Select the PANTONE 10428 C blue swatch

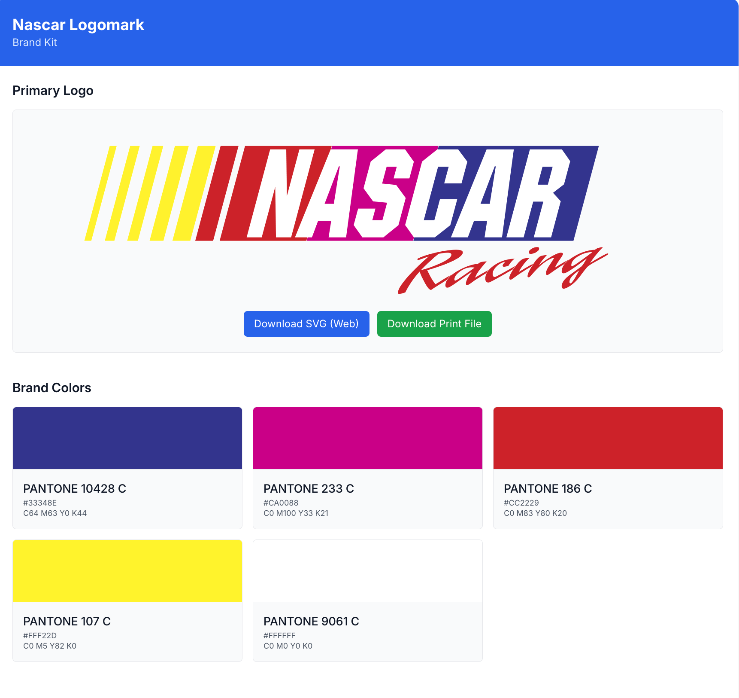point(127,438)
